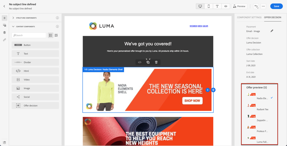This screenshot has width=287, height=146.
Task: Select the Offer Decision tab
Action: 272,17
